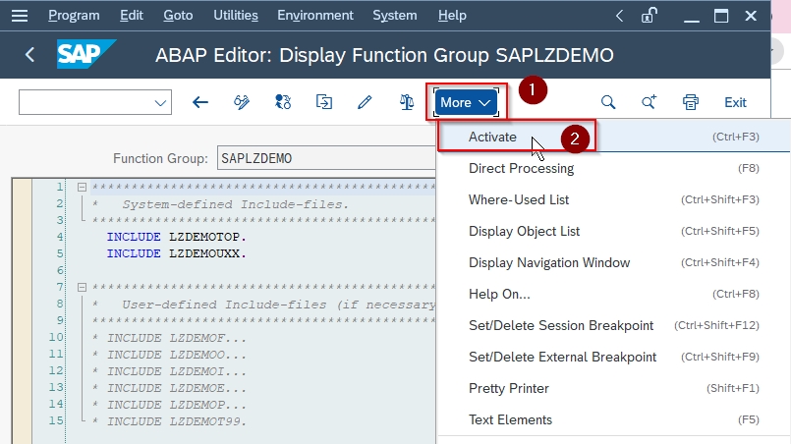Image resolution: width=791 pixels, height=444 pixels.
Task: Click the back arrow toolbar icon
Action: [200, 102]
